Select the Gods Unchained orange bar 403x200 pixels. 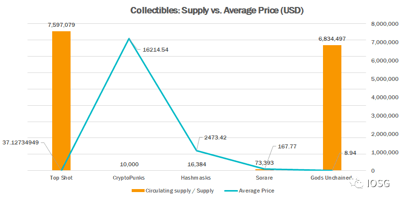coord(332,108)
